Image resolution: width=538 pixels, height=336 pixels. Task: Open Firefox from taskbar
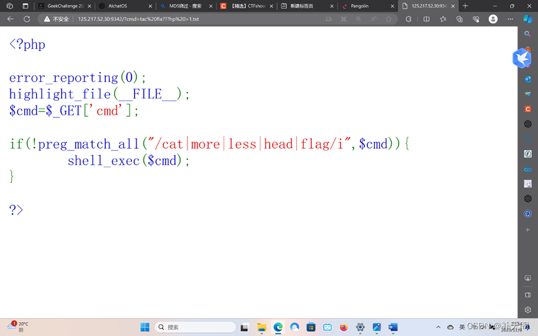click(344, 327)
